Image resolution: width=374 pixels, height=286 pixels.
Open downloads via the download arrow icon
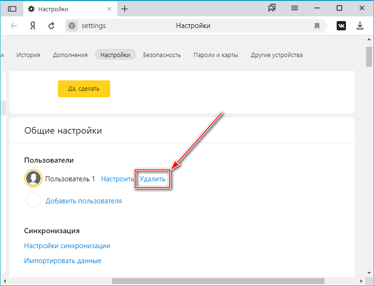point(360,26)
